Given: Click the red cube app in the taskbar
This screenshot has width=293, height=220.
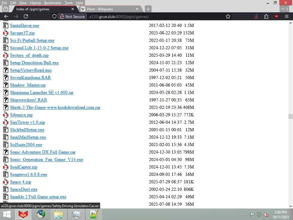Looking at the screenshot, I should click(x=23, y=214).
